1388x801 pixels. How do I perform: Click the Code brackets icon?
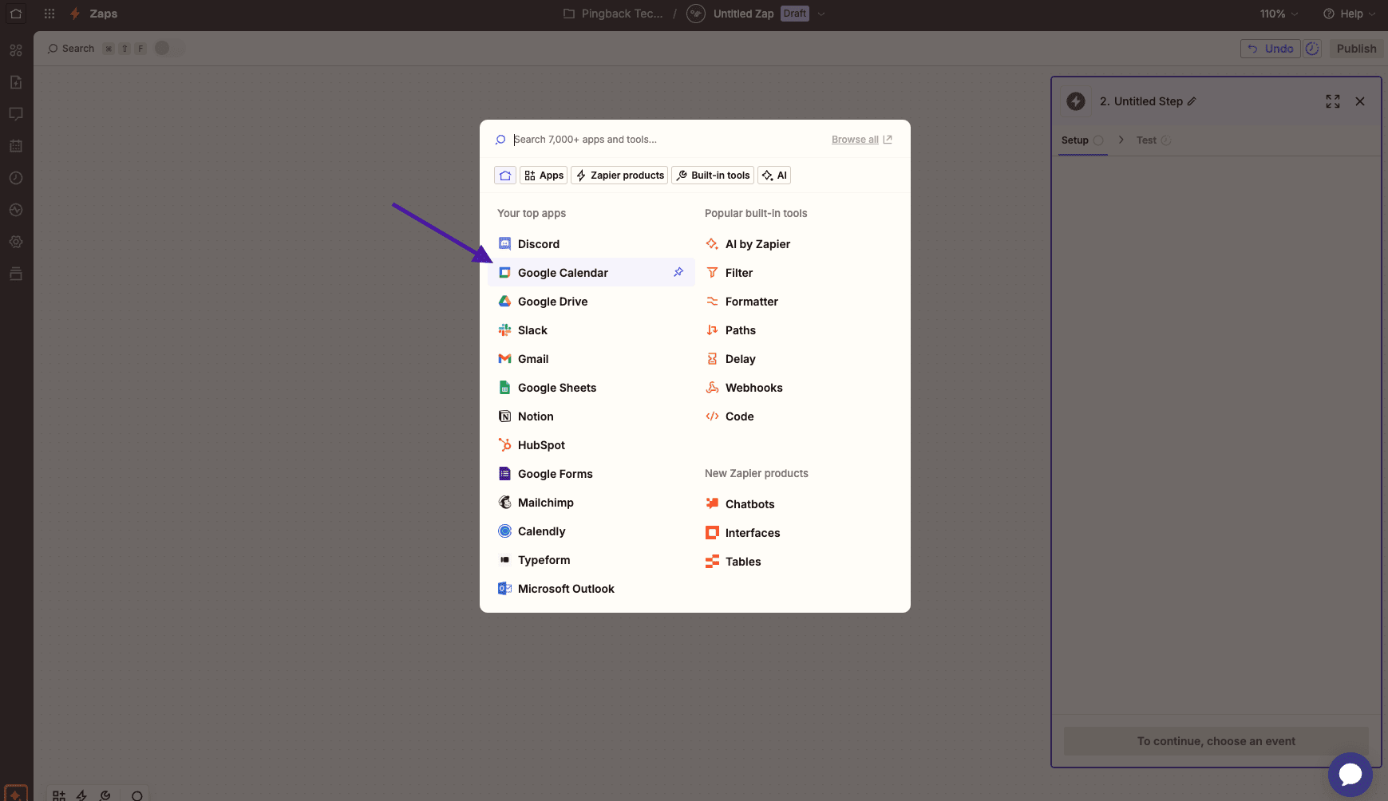point(712,416)
